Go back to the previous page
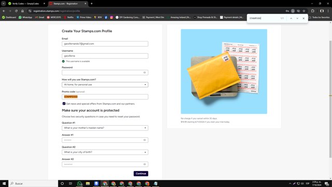The image size is (332, 187). pos(4,11)
